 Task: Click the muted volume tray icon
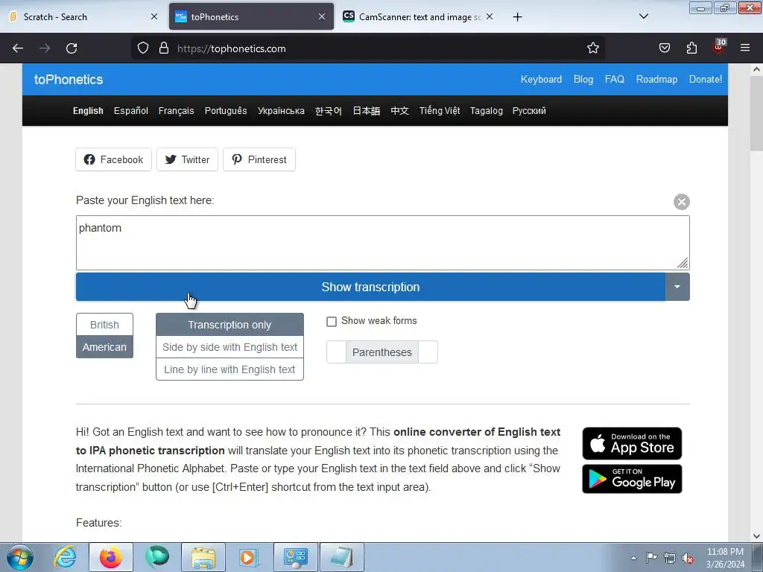(x=688, y=558)
